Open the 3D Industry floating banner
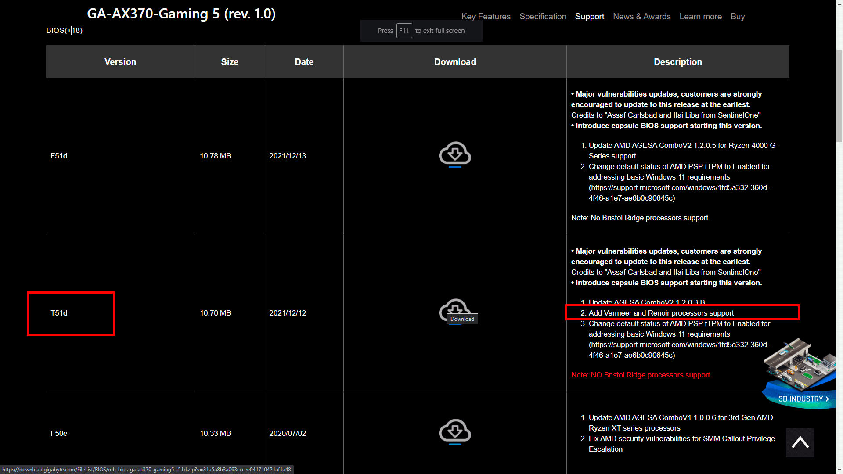The image size is (843, 474). tap(803, 398)
